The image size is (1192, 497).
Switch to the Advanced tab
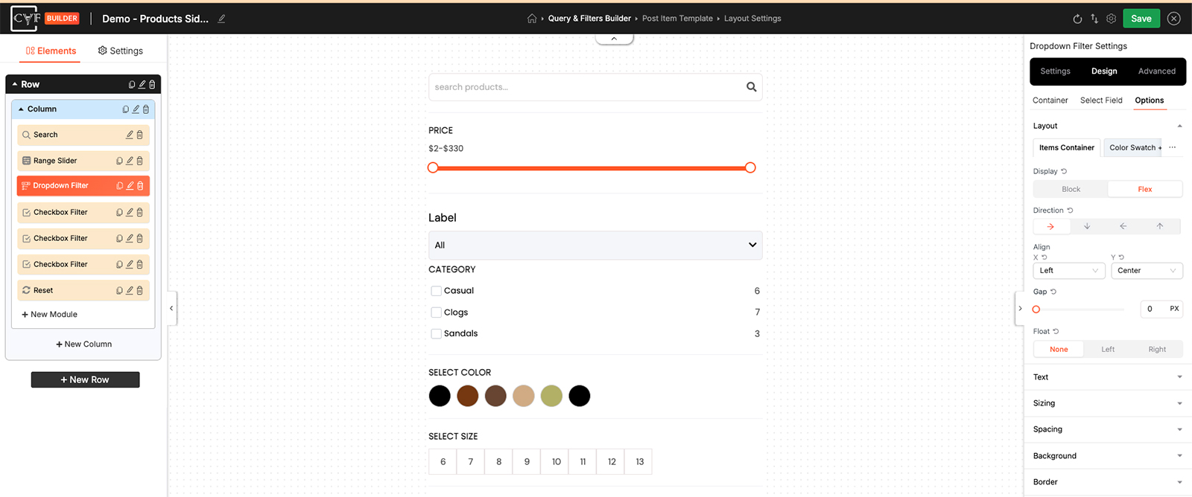1156,71
